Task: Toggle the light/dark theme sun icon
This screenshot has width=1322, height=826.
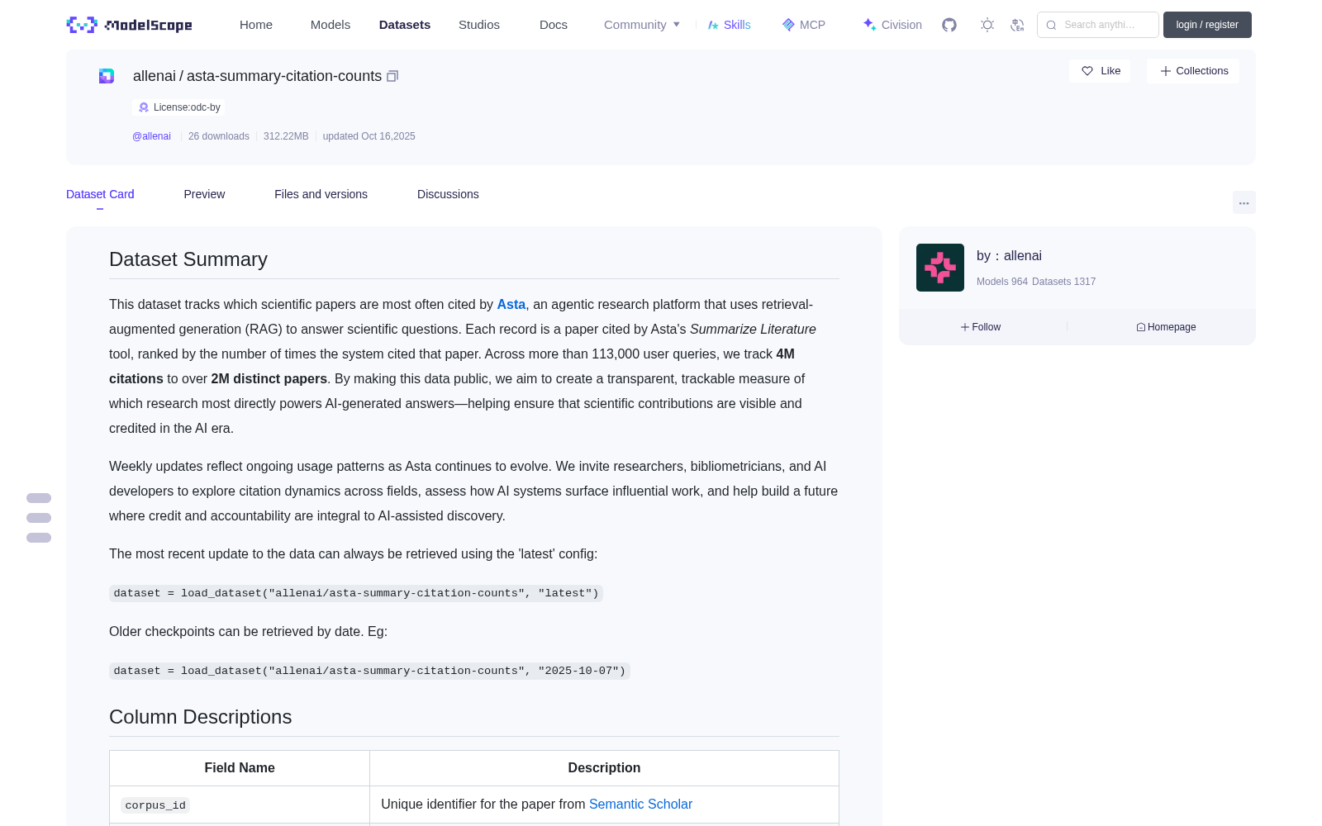Action: pos(987,25)
